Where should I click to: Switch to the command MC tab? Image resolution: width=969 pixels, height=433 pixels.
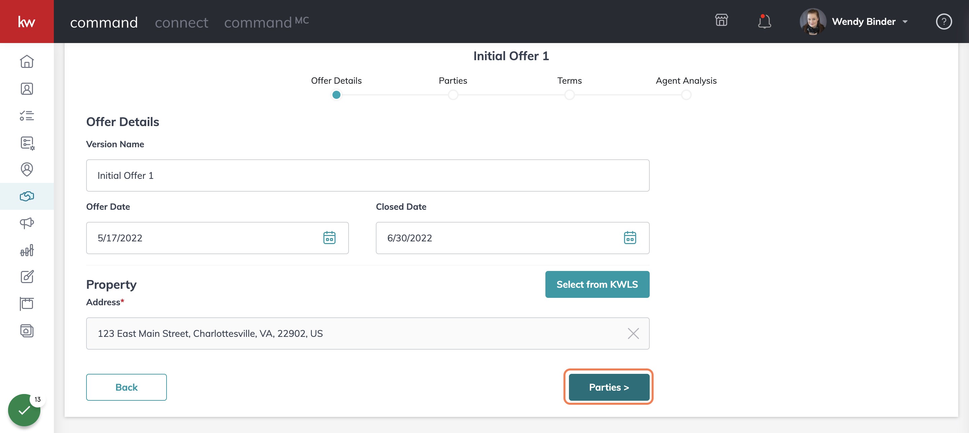pos(266,22)
